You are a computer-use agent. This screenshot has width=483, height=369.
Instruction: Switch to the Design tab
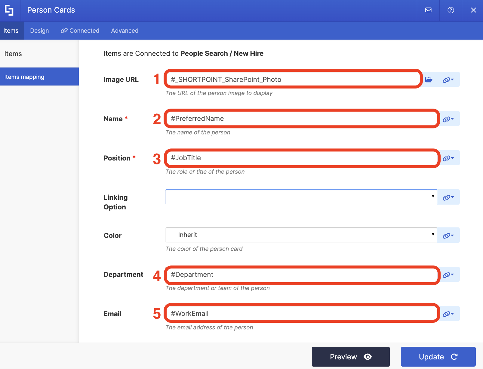tap(39, 31)
